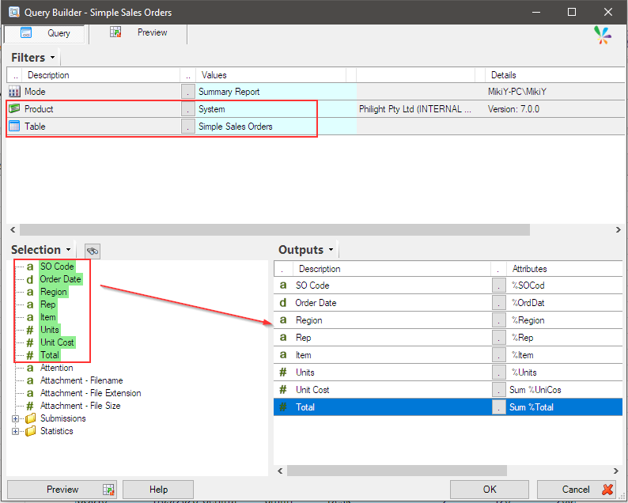Click the Help button
628x503 pixels.
pyautogui.click(x=158, y=490)
